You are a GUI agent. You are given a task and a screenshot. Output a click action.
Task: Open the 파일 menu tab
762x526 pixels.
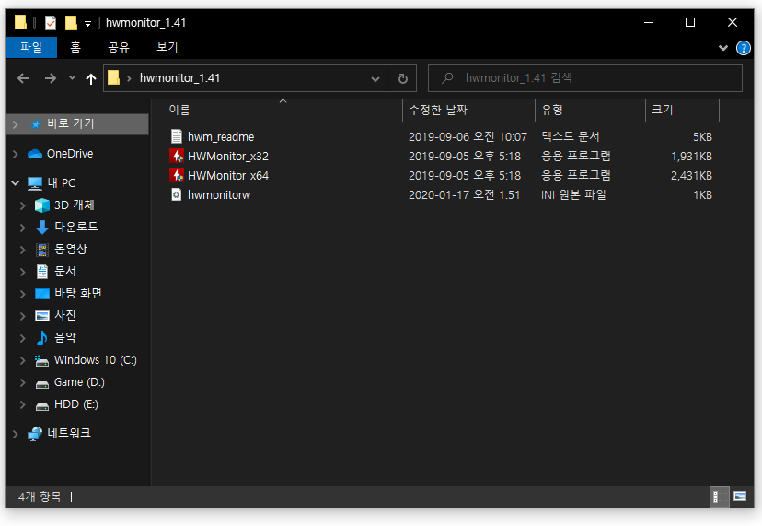[31, 47]
